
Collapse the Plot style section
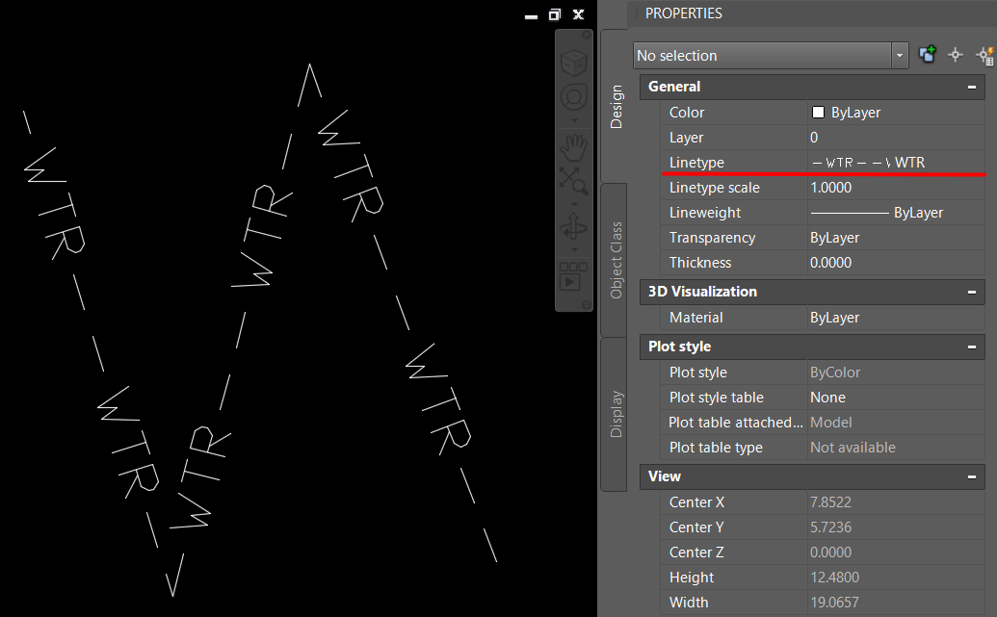[972, 347]
